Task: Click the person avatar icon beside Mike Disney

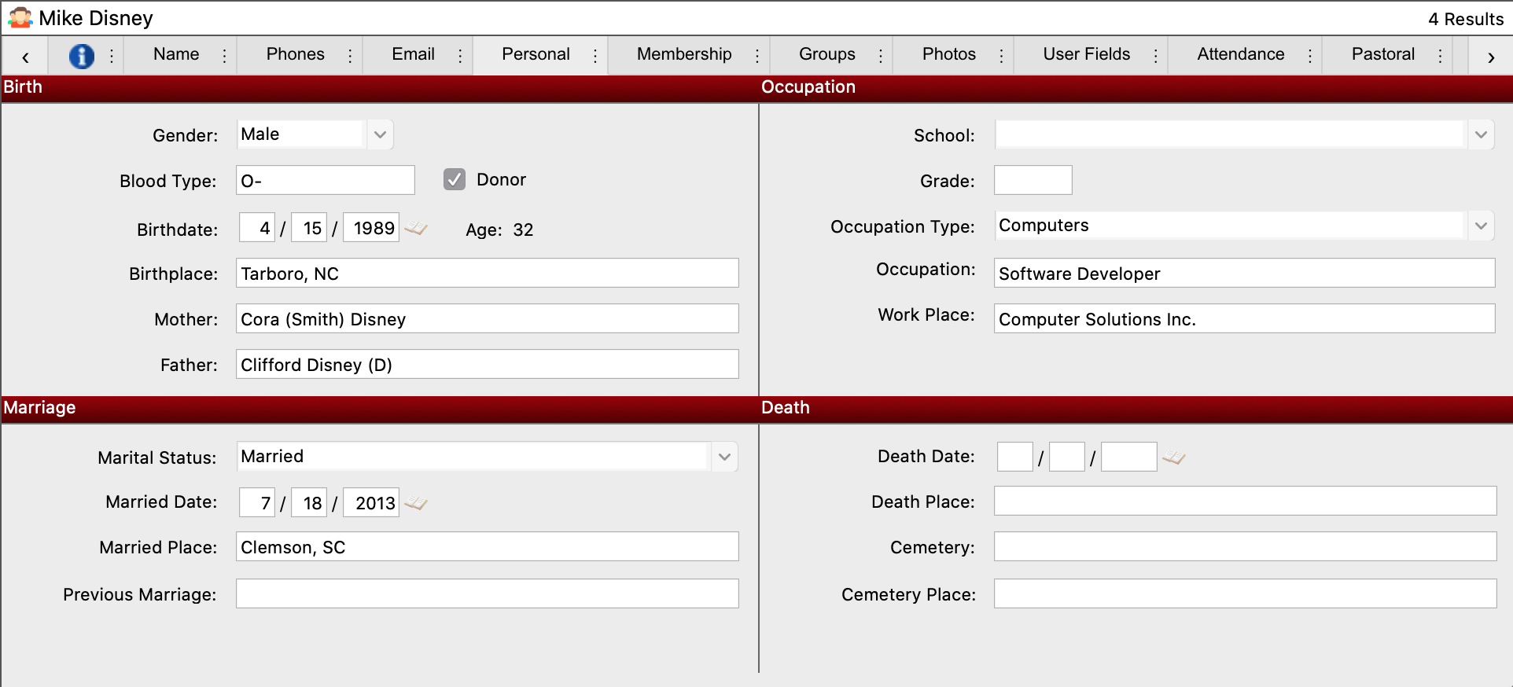Action: click(20, 18)
